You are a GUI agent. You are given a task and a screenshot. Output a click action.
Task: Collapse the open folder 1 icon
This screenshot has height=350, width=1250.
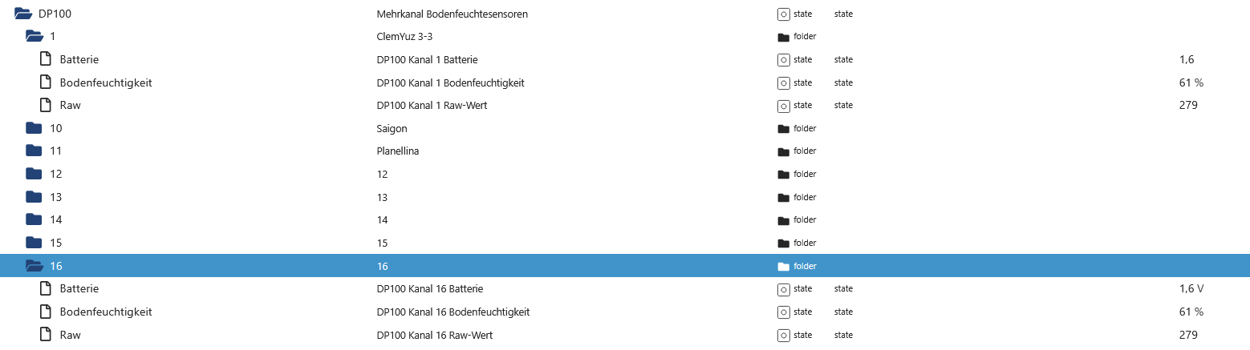coord(34,36)
